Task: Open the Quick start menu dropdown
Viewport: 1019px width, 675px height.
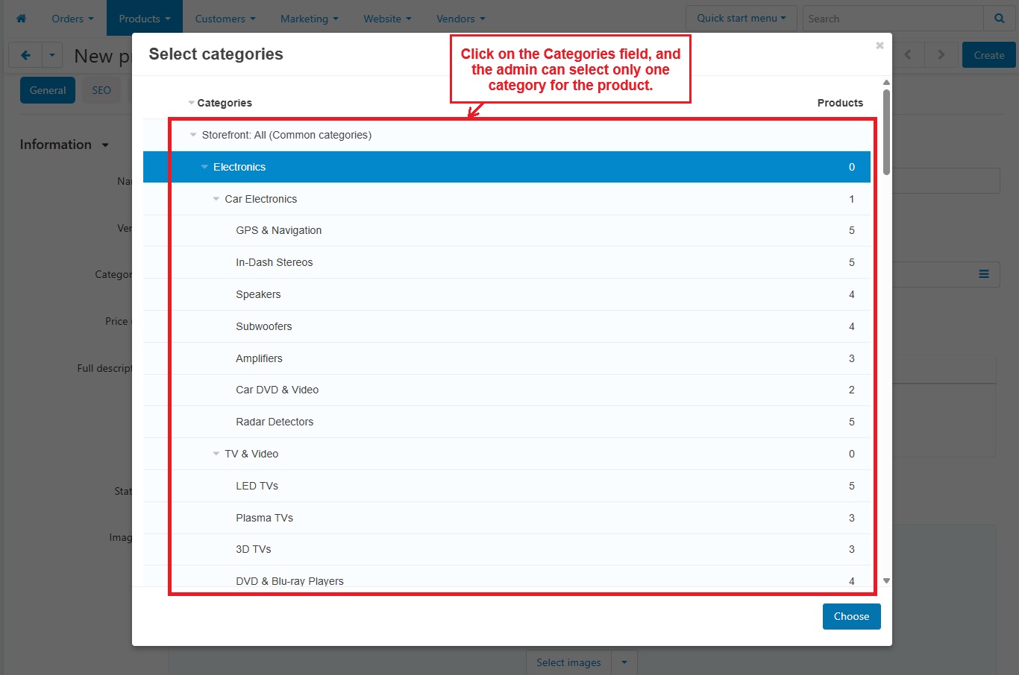Action: coord(741,19)
